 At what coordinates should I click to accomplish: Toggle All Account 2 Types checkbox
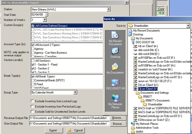[x=33, y=45]
